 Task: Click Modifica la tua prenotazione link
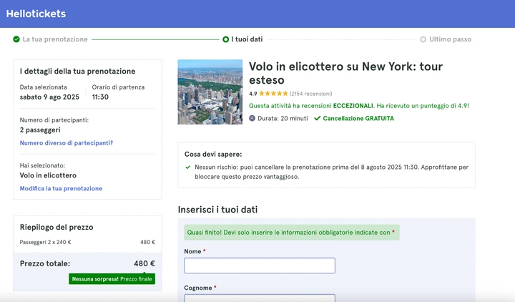(61, 188)
